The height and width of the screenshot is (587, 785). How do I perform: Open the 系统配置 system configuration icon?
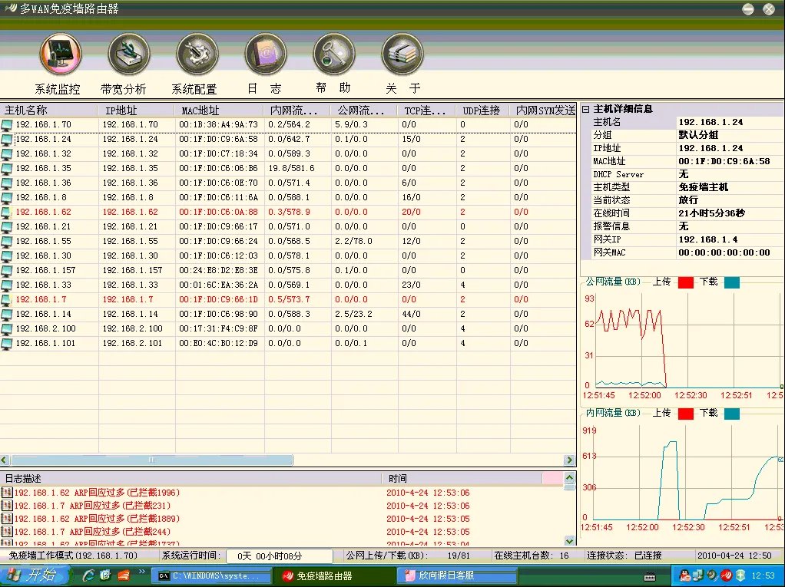click(x=197, y=54)
